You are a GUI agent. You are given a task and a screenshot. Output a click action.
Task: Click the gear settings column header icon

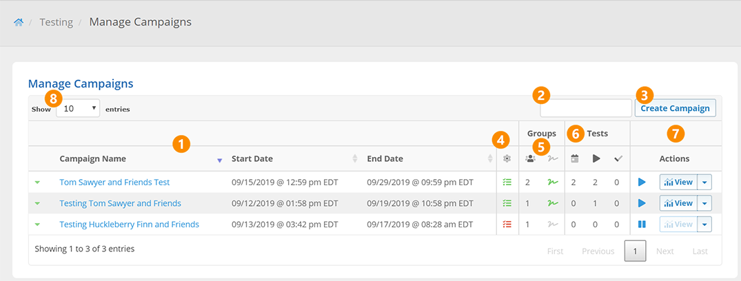click(507, 158)
